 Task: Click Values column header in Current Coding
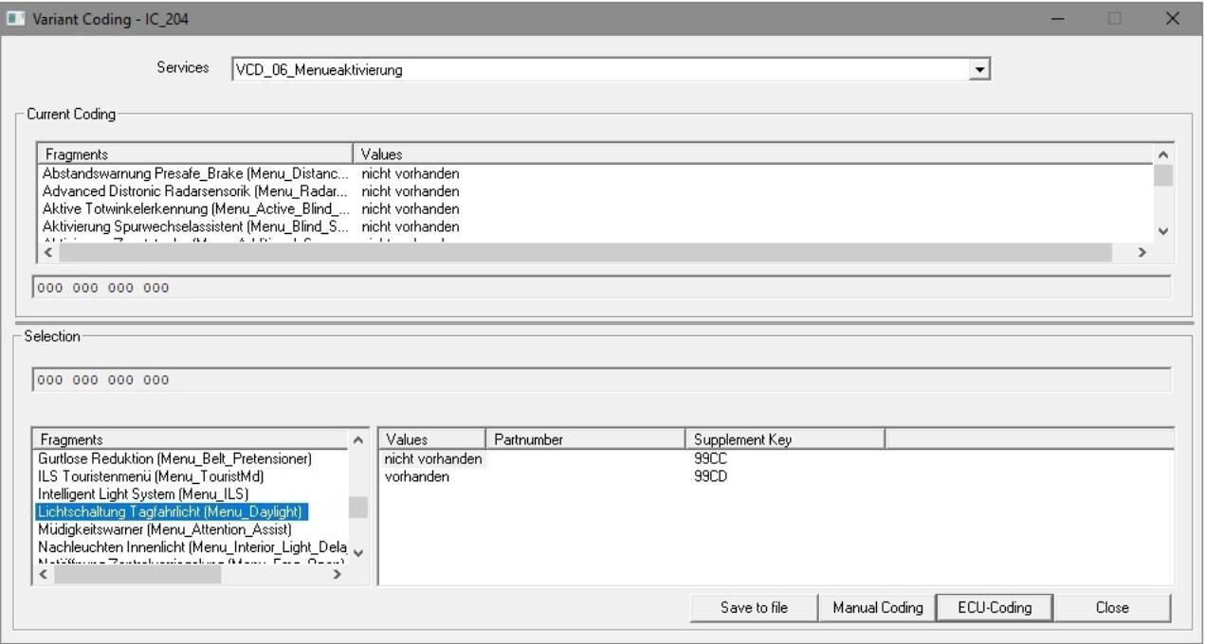[752, 153]
